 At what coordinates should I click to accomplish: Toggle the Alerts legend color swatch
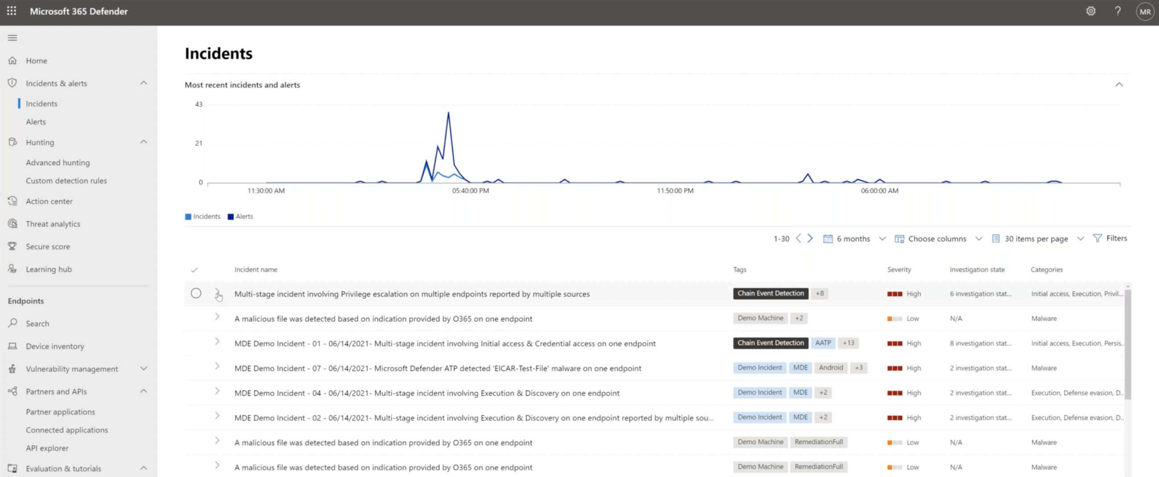coord(230,216)
